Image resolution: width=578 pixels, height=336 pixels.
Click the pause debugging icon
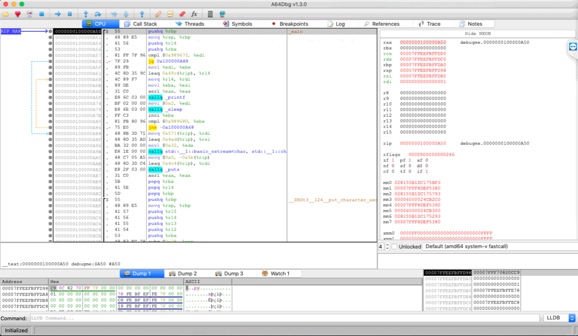tap(70, 14)
